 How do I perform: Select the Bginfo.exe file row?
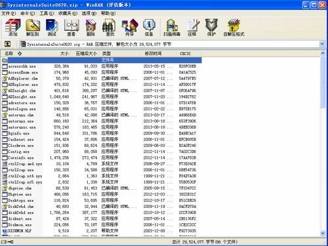[100, 133]
